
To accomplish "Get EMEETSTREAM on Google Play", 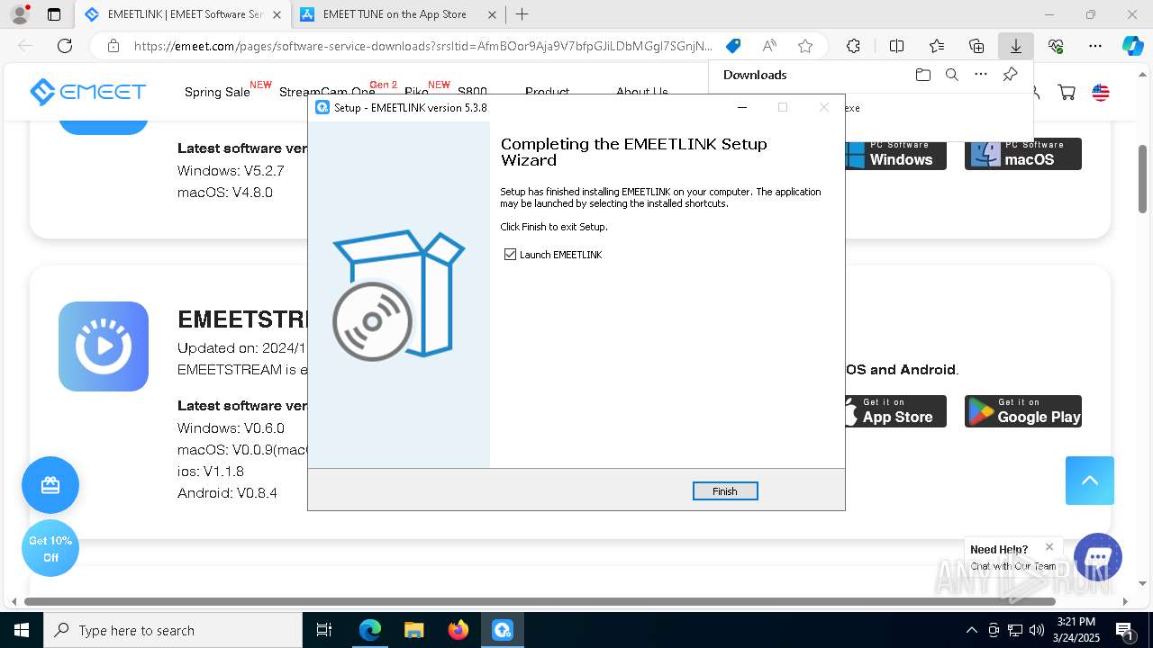I will (x=1023, y=411).
